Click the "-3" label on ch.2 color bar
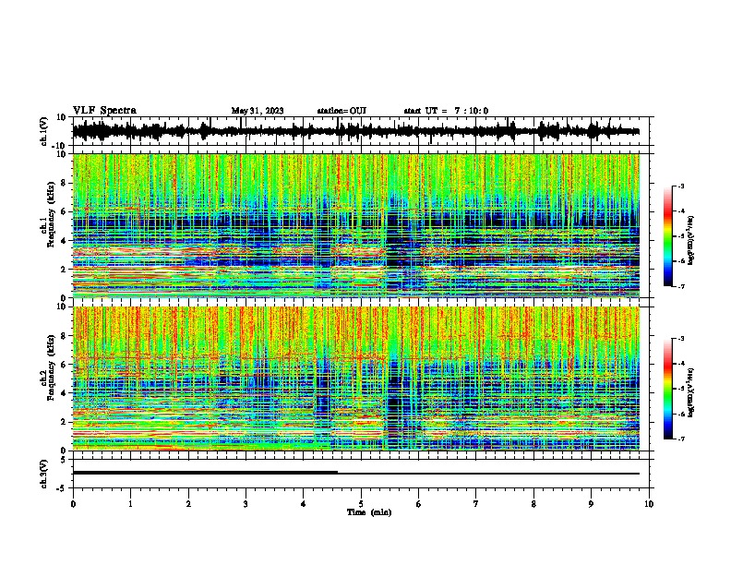 (681, 339)
